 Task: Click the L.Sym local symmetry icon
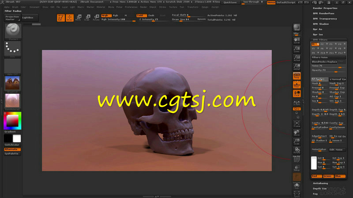pyautogui.click(x=297, y=103)
